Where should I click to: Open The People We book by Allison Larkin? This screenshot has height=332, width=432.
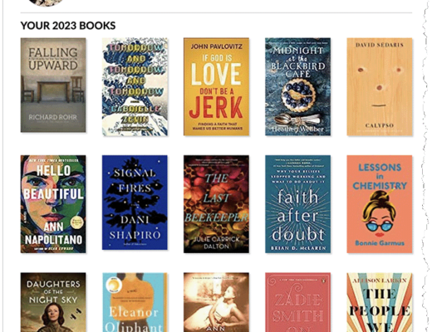380,302
